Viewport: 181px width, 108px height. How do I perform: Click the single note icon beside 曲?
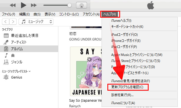click(x=6, y=55)
